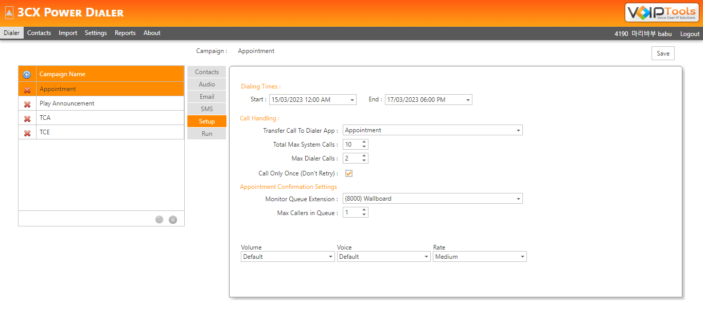Switch to the Audio tab
This screenshot has height=319, width=703.
[206, 84]
